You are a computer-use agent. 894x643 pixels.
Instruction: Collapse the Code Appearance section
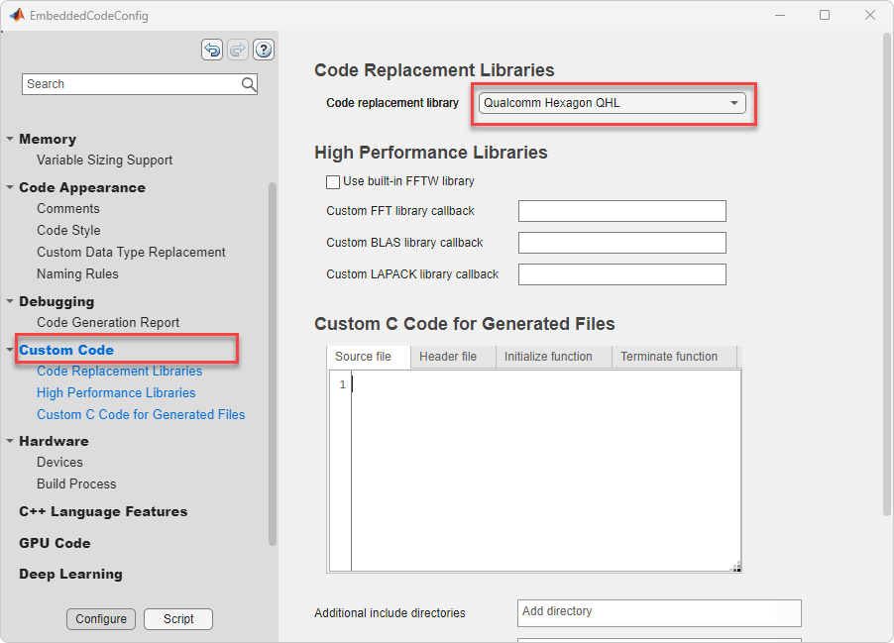coord(10,187)
